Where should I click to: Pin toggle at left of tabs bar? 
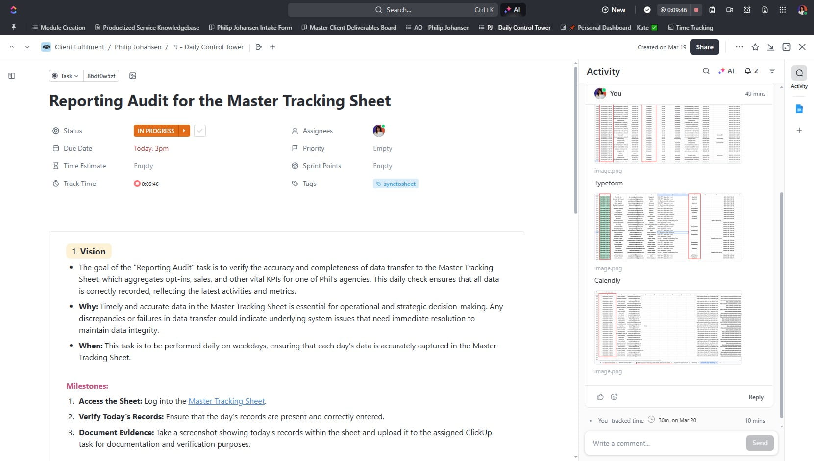13,27
